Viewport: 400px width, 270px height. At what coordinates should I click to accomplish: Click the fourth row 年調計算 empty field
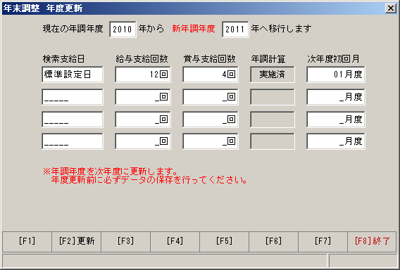273,141
